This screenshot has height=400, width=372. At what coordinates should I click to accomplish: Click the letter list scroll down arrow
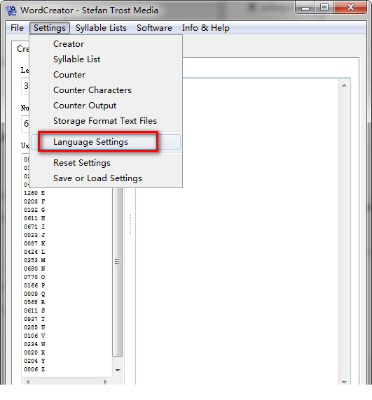pyautogui.click(x=118, y=370)
